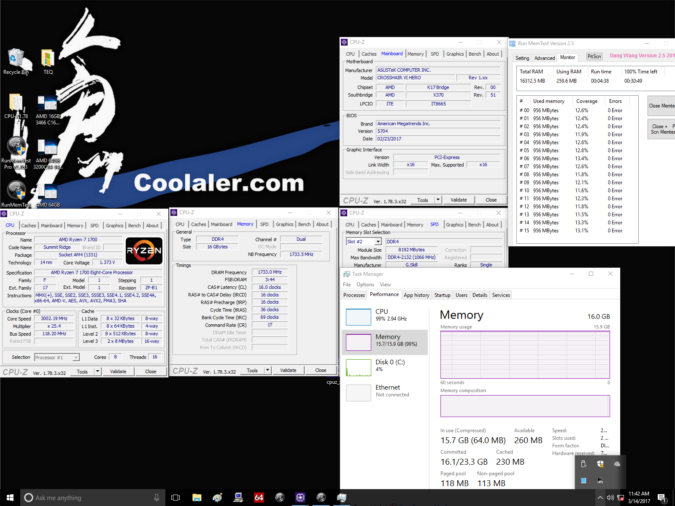Click the Cortana microphone icon
This screenshot has height=506, width=675.
click(157, 498)
